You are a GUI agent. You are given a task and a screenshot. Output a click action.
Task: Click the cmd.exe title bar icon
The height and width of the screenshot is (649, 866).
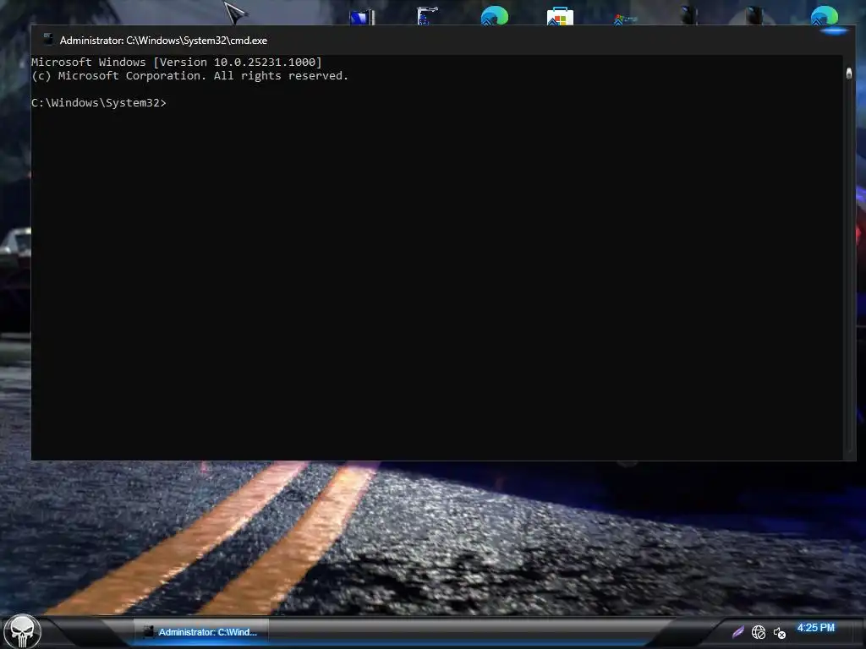pos(48,39)
